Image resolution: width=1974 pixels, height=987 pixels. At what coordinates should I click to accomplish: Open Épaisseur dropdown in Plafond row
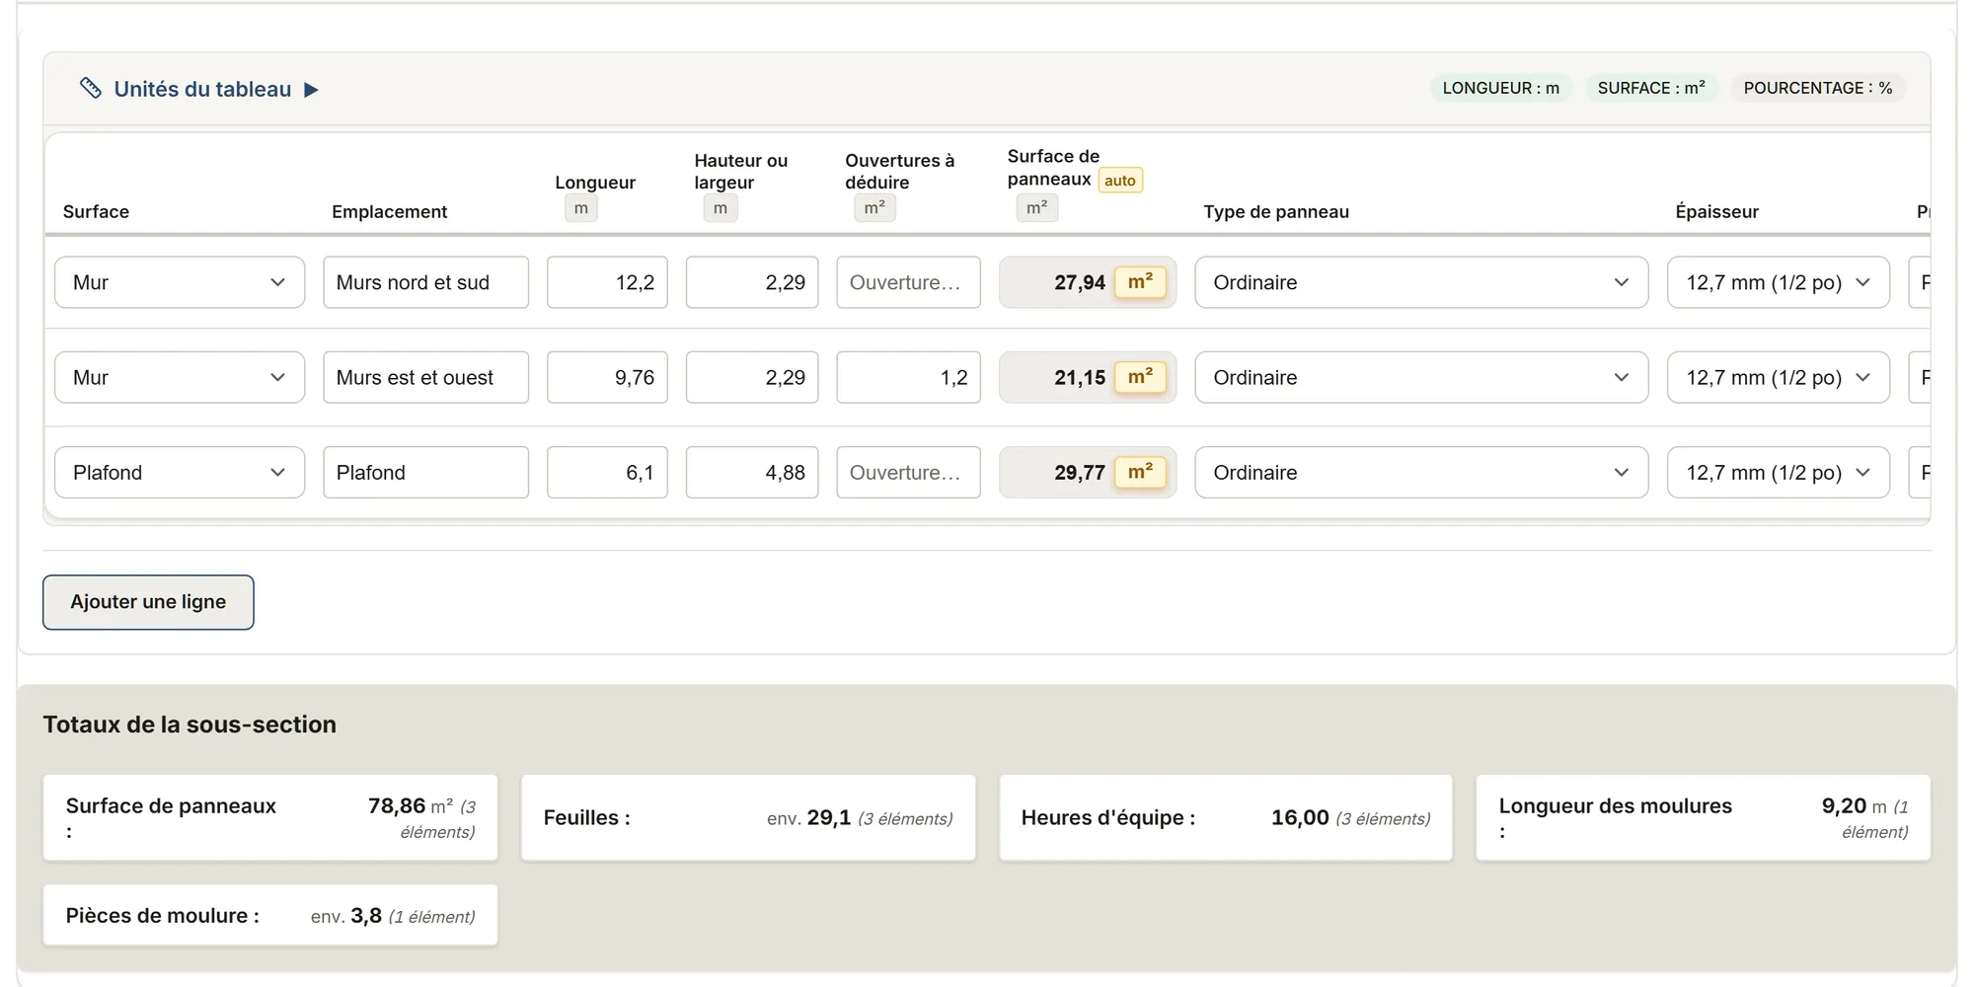1779,473
